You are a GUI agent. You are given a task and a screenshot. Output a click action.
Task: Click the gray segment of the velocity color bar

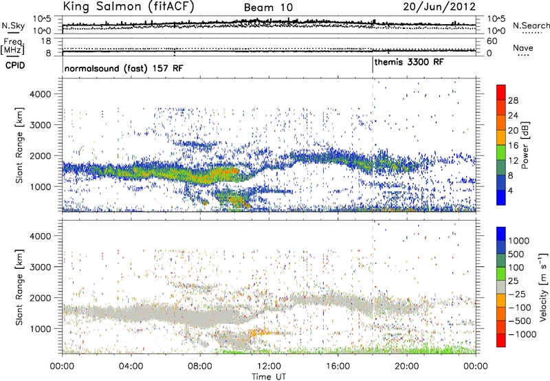click(x=501, y=287)
